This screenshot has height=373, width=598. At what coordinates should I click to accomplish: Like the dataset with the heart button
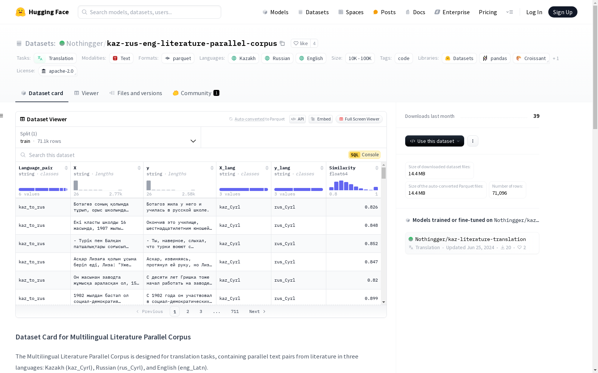pos(300,44)
